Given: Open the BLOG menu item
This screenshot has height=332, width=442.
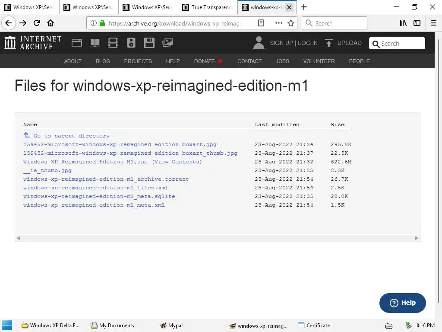Looking at the screenshot, I should pos(103,61).
